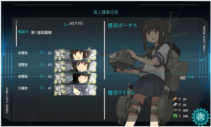The width and height of the screenshot is (211, 127).
Task: Click the 駆逐 type badge on 吹雪改
Action: click(60, 54)
